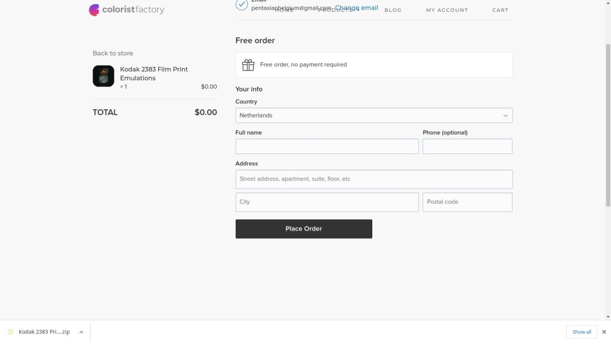Click the pentaxianbelgium@gmail.com email address

(291, 8)
